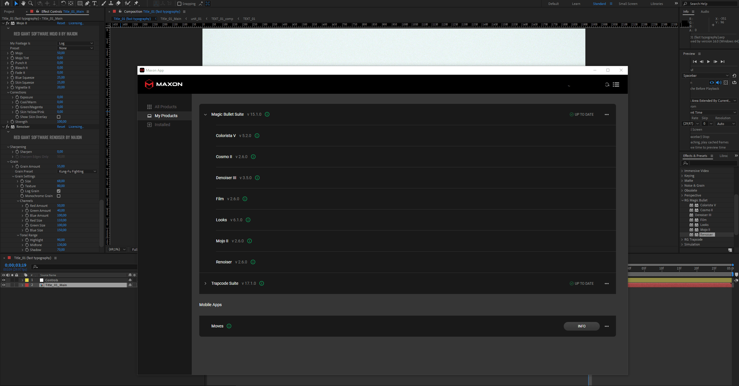Open more options for Magic Bullet Suite
Screen dimensions: 739x386
point(607,115)
